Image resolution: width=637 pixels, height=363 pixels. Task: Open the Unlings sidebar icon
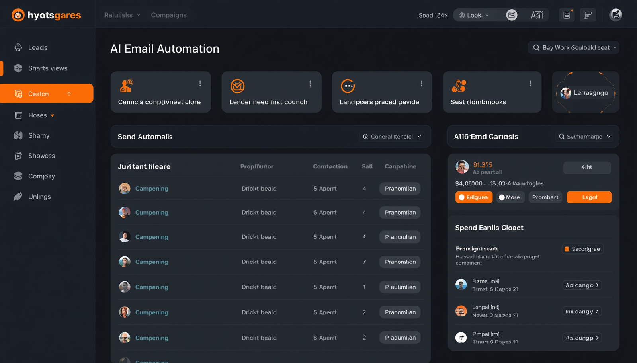tap(18, 196)
